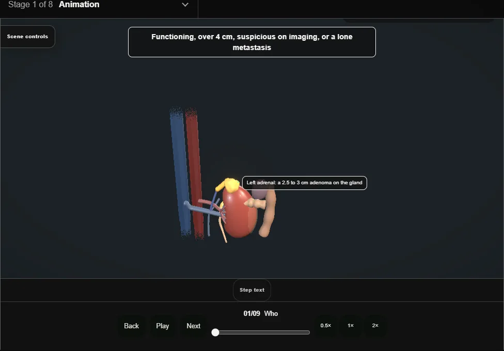
Task: Advance to the Next step
Action: click(194, 326)
